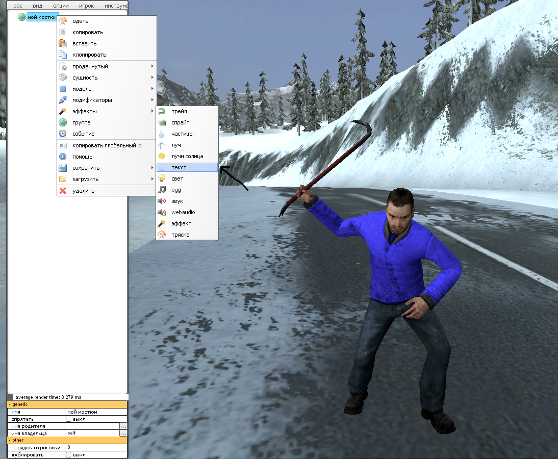Click the brick icon beside 'сущность'
This screenshot has width=558, height=460.
(63, 78)
